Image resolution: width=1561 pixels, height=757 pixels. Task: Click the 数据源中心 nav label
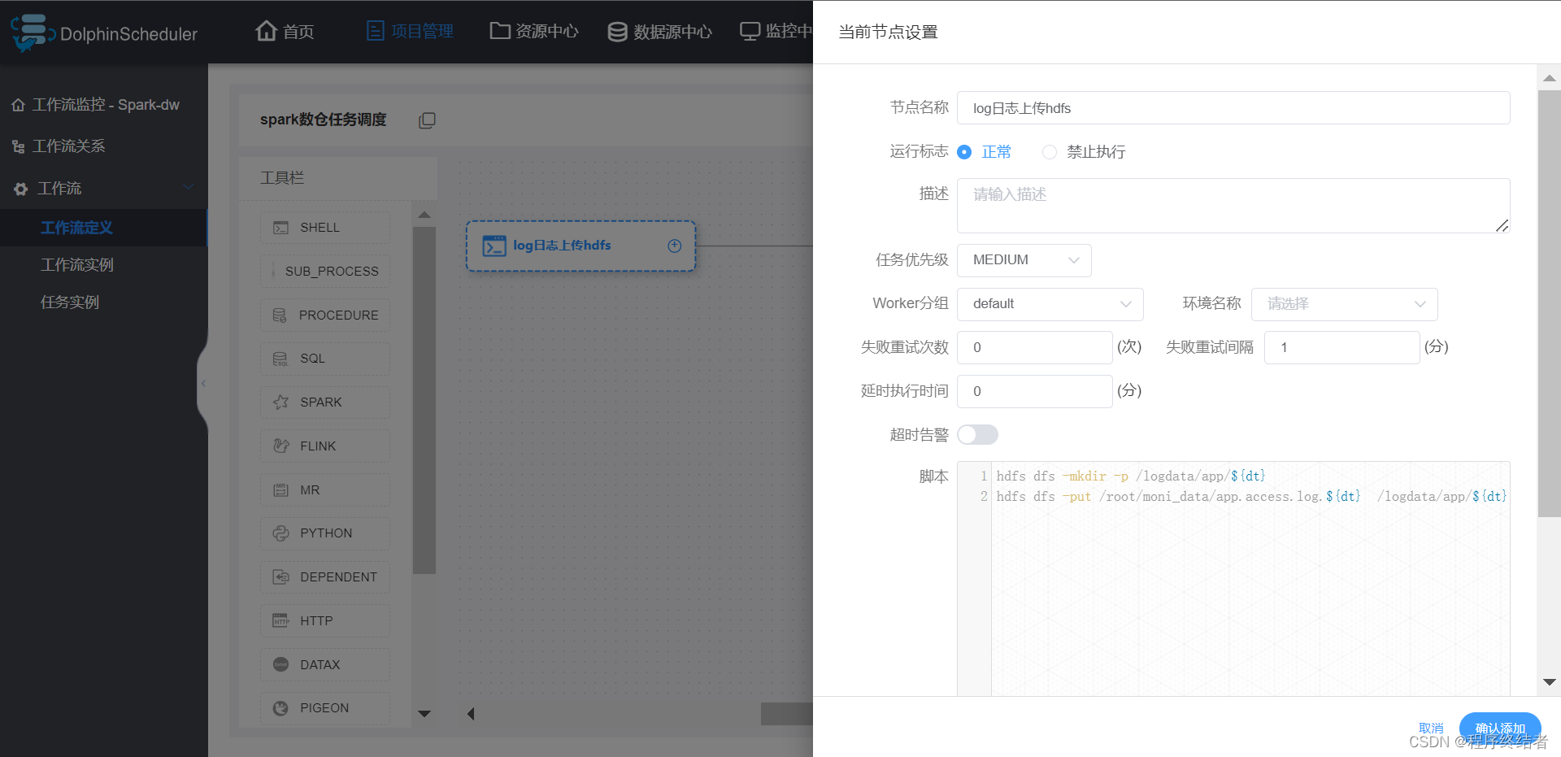point(673,32)
